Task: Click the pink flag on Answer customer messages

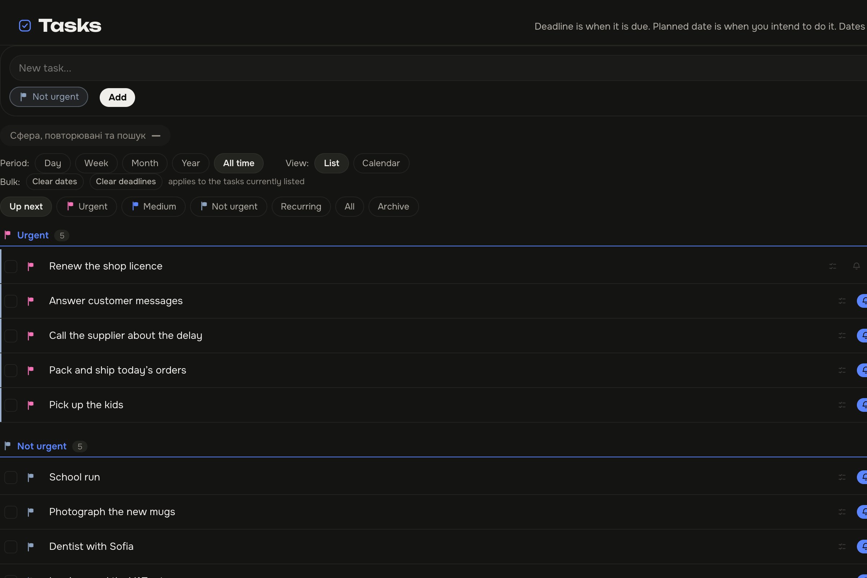Action: tap(31, 301)
